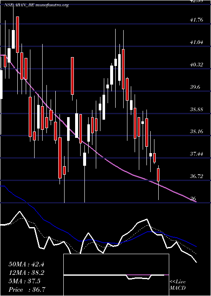Click the 5MA : 37.5 readout

(24, 281)
